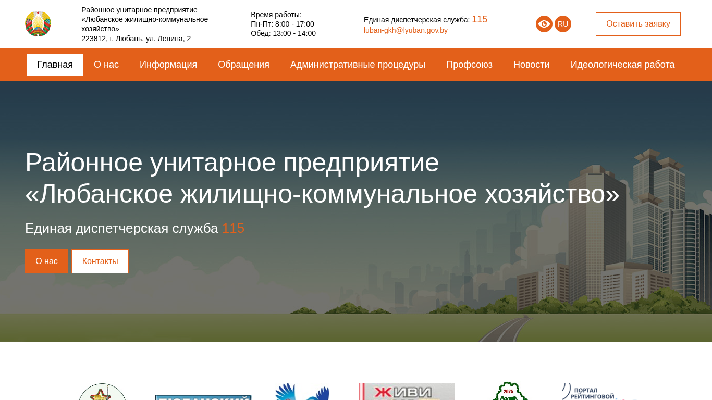Click the 'Контакты' button

[x=100, y=261]
